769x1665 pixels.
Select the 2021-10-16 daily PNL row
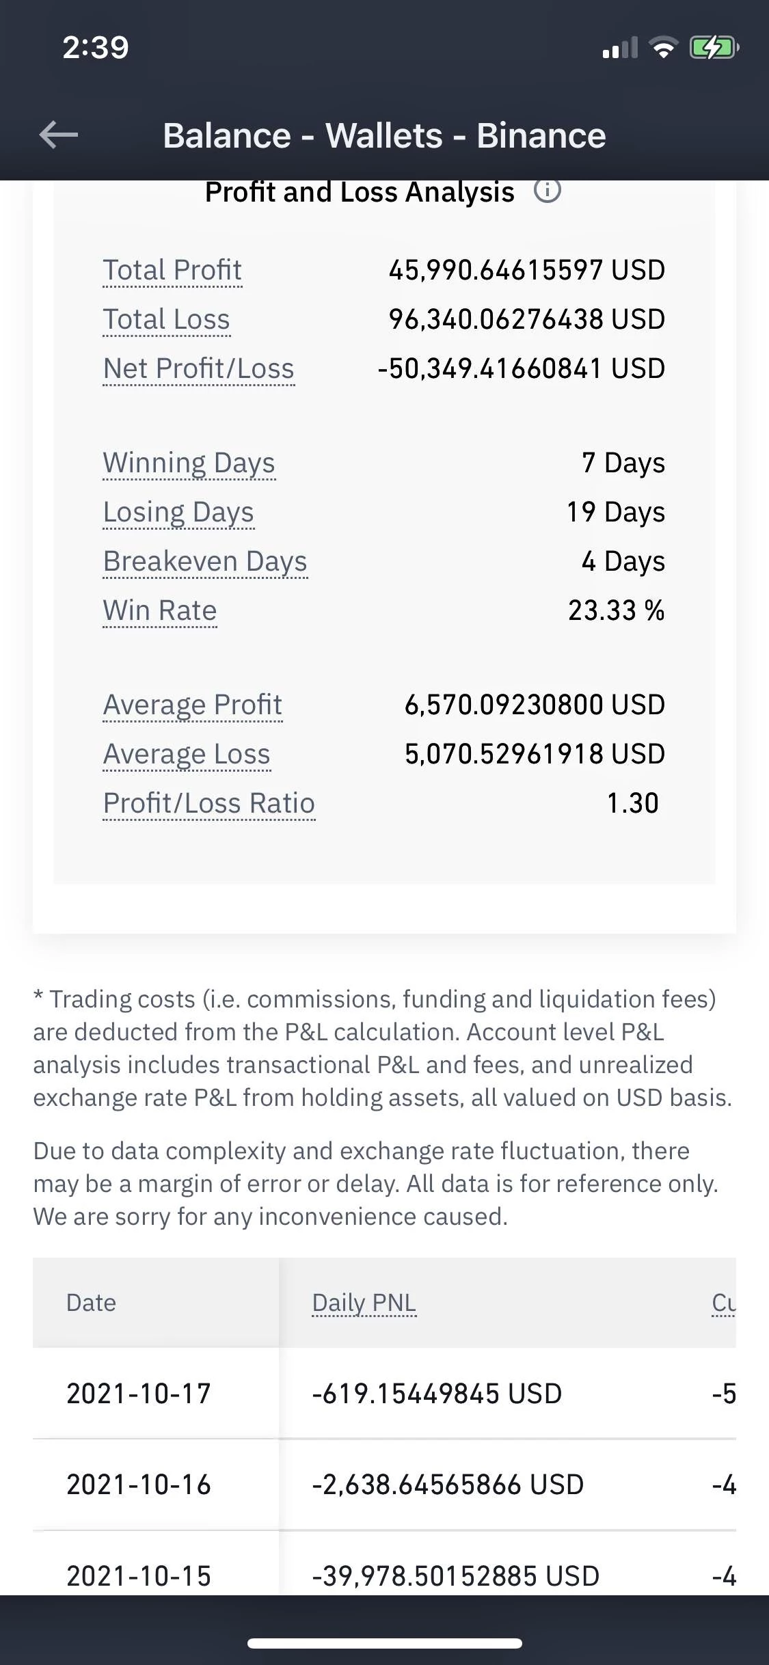pos(448,1485)
